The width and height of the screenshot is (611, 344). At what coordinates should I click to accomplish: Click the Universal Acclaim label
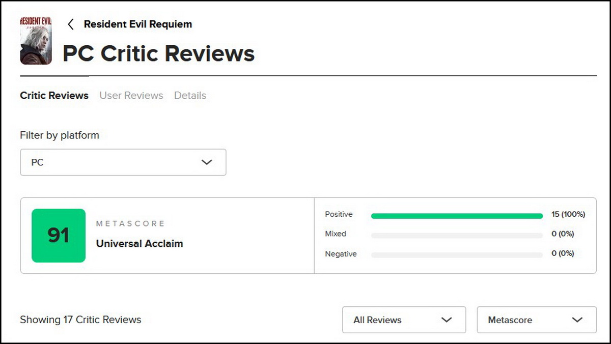coord(139,244)
